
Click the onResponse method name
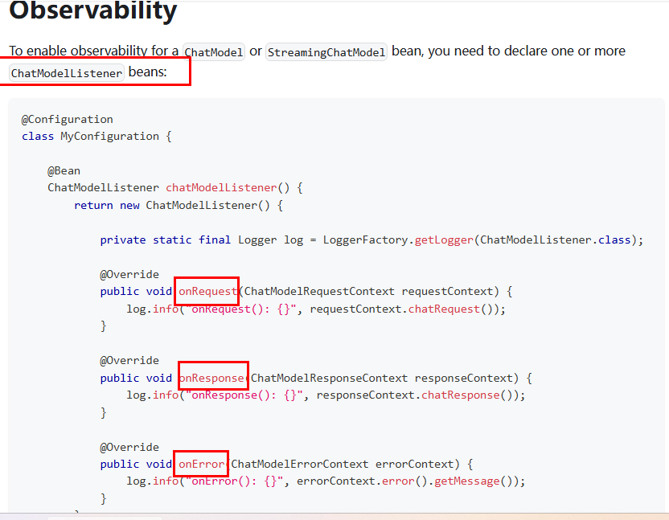click(x=211, y=378)
